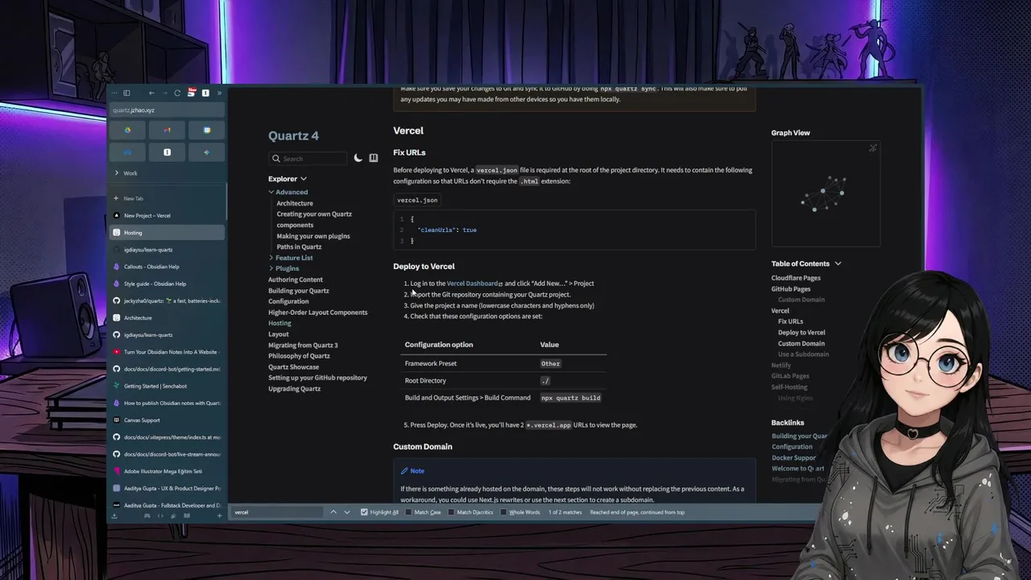
Task: Open Quartz reader mode book icon
Action: pyautogui.click(x=374, y=158)
